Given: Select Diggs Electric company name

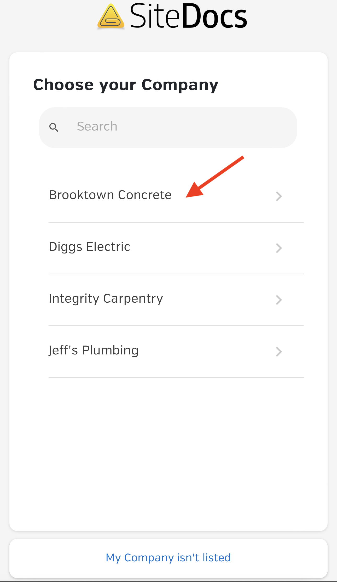Looking at the screenshot, I should 90,247.
